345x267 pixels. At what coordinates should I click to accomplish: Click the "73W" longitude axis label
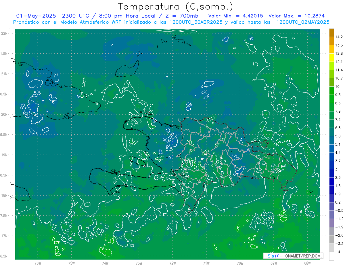tap(139, 263)
